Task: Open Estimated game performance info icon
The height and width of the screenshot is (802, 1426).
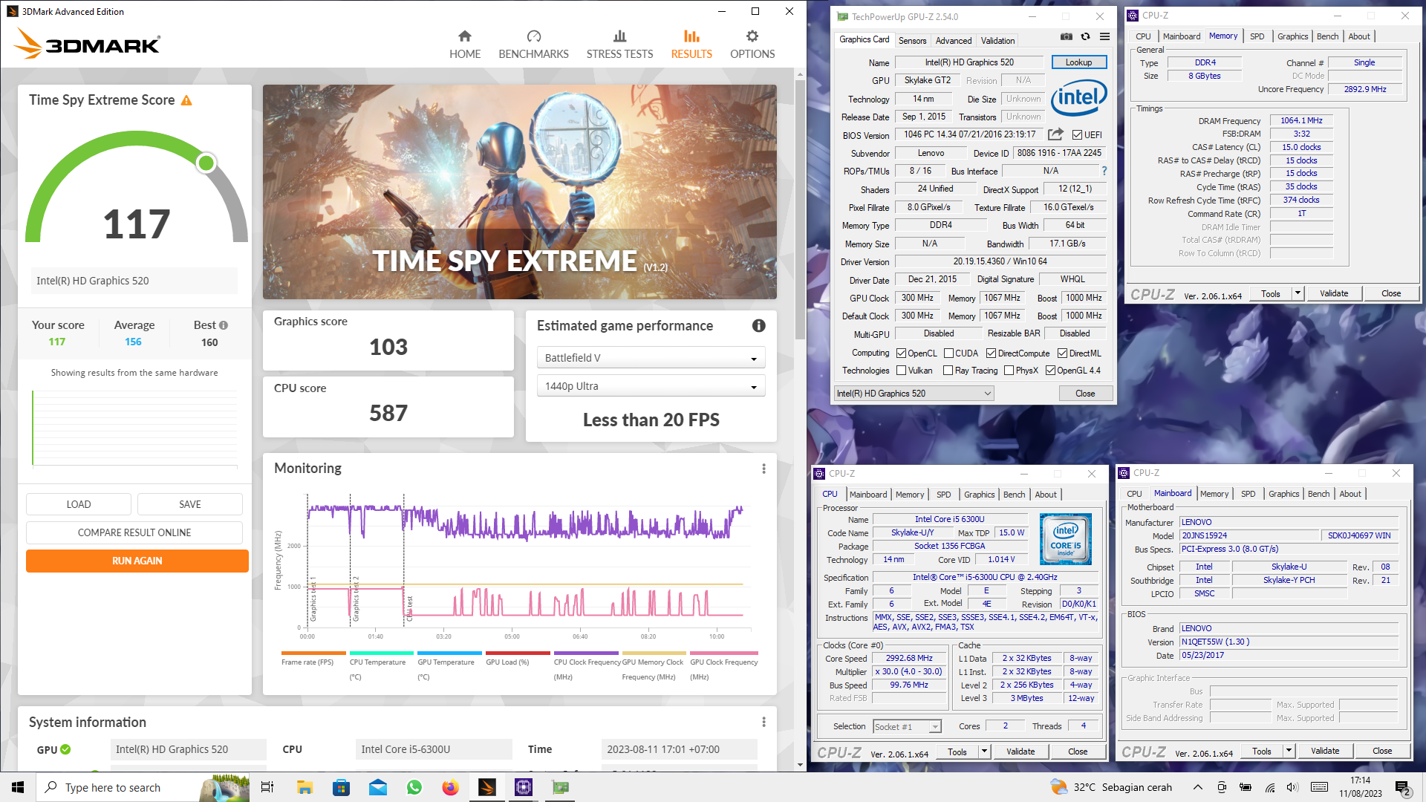Action: pos(758,325)
